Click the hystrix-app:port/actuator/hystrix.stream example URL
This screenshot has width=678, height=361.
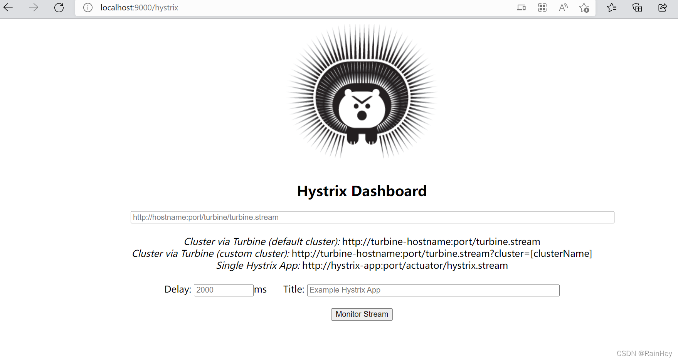point(405,265)
